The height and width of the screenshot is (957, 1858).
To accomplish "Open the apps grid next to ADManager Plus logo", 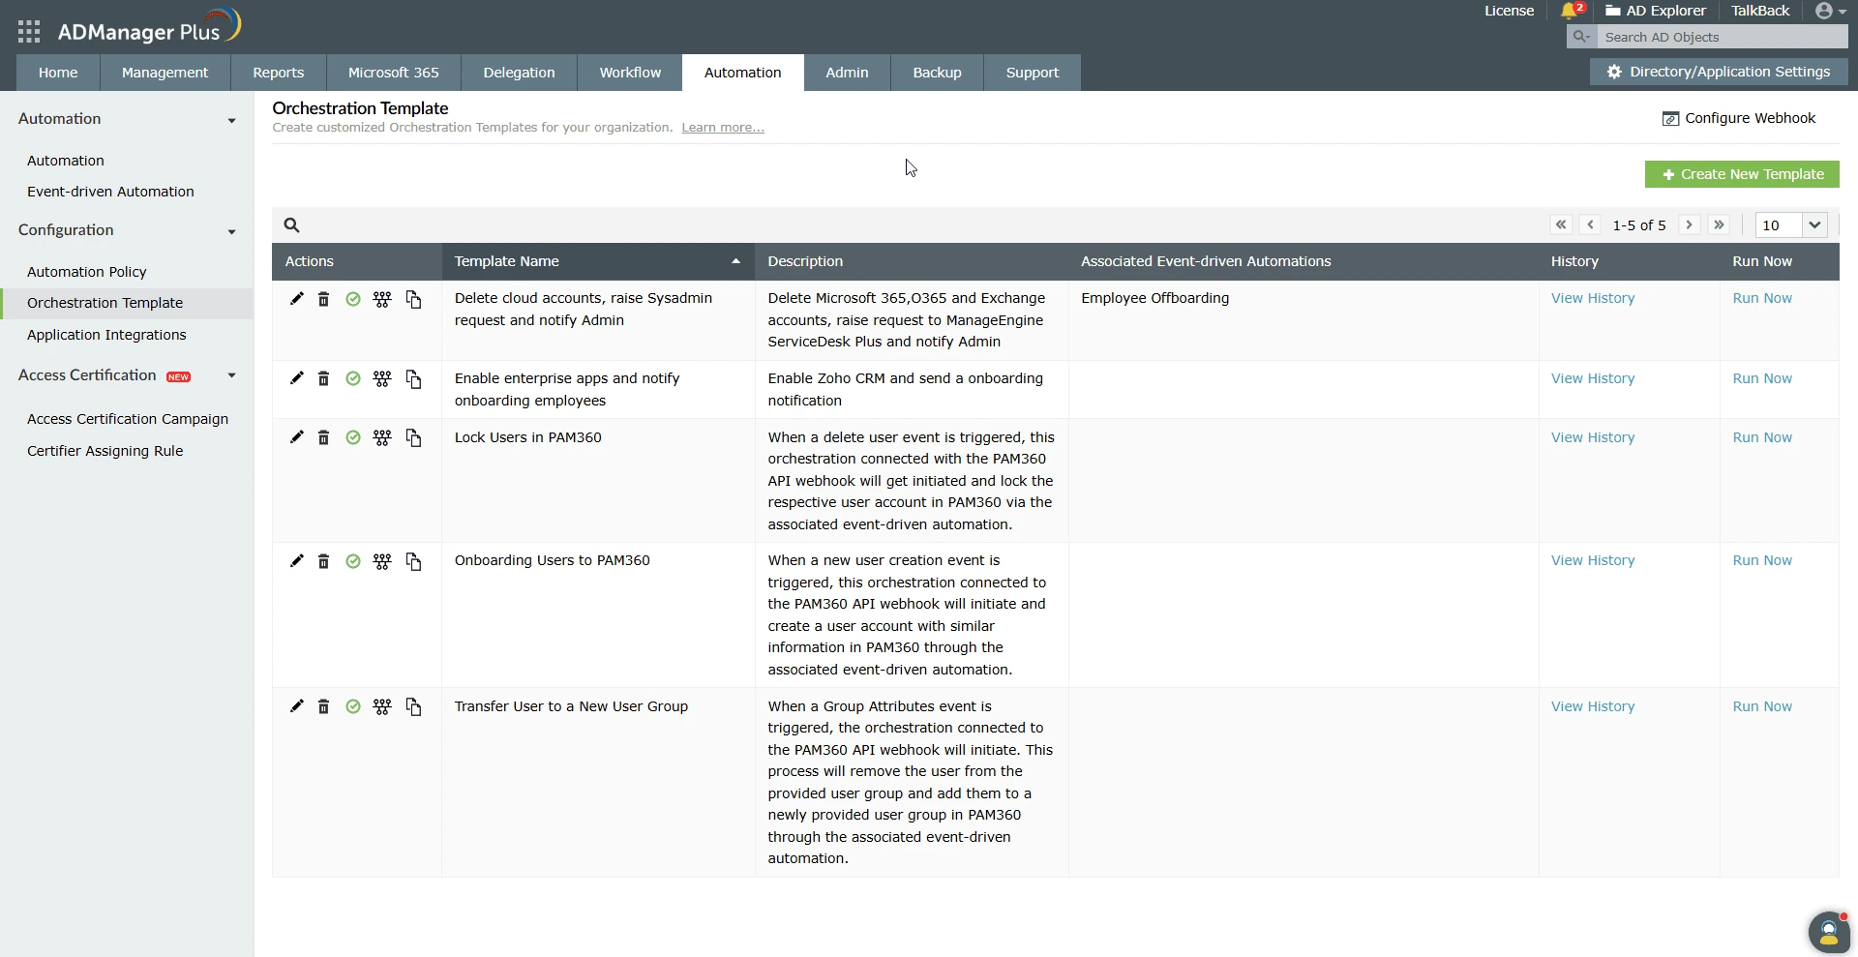I will click(x=28, y=31).
